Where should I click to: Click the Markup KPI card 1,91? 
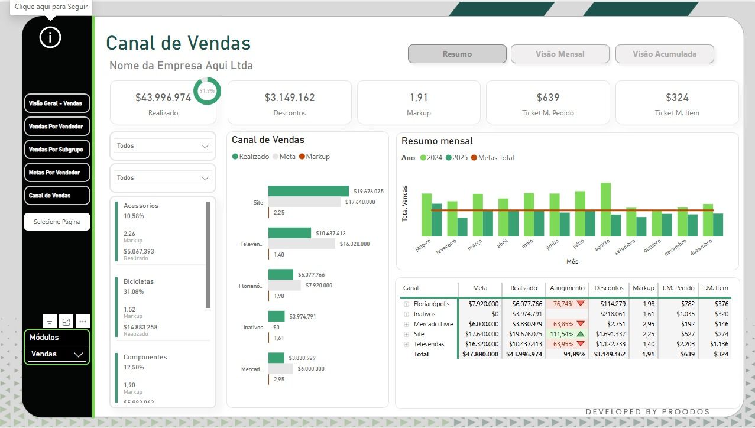(x=419, y=102)
